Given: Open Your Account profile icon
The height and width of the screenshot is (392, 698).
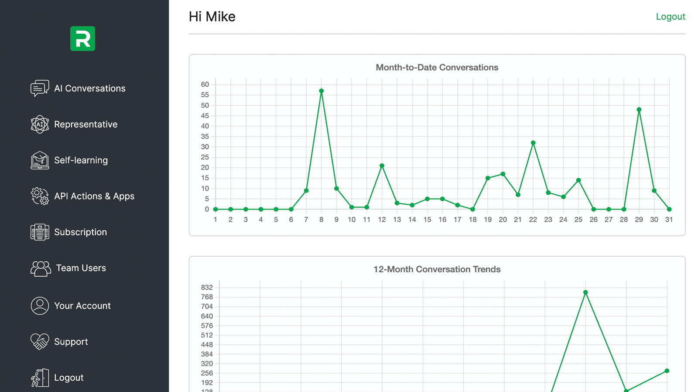Looking at the screenshot, I should tap(39, 305).
